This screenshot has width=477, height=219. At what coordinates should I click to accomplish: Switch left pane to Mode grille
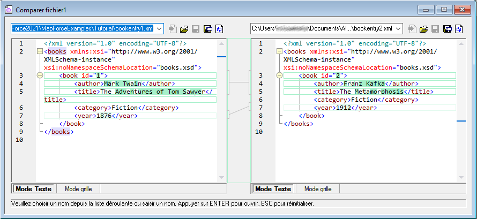coord(78,189)
